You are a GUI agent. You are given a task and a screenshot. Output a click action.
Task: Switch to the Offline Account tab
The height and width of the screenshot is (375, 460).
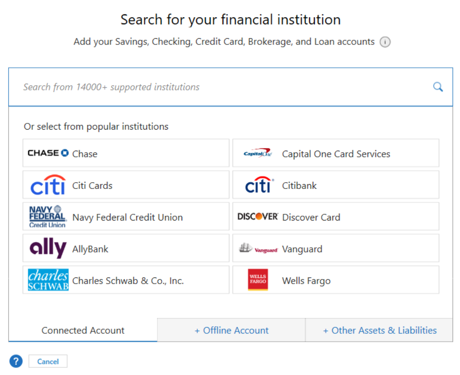coord(231,331)
